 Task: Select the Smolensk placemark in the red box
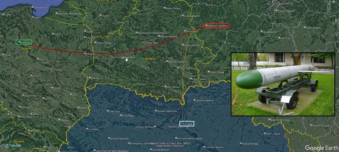tap(217, 26)
